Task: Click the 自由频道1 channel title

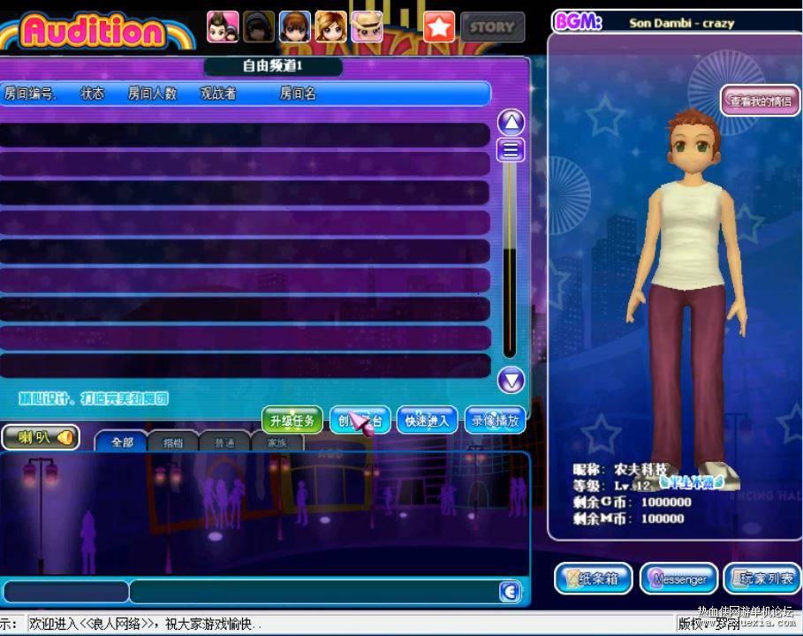Action: [272, 65]
